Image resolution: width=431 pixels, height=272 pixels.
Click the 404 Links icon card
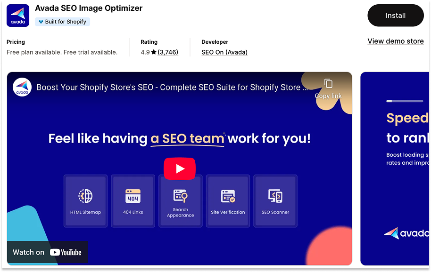133,201
